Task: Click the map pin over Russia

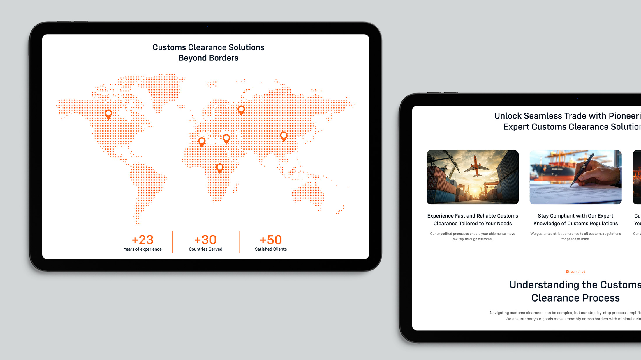Action: click(241, 110)
